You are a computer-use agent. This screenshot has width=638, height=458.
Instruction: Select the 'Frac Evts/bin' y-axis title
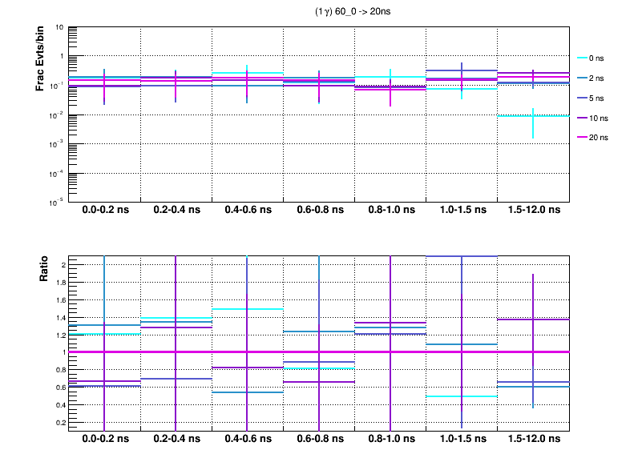click(x=39, y=60)
